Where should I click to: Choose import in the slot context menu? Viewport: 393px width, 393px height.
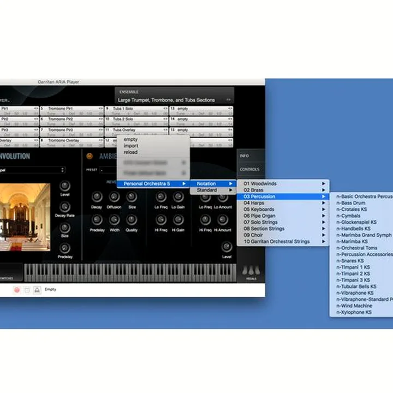[153, 146]
